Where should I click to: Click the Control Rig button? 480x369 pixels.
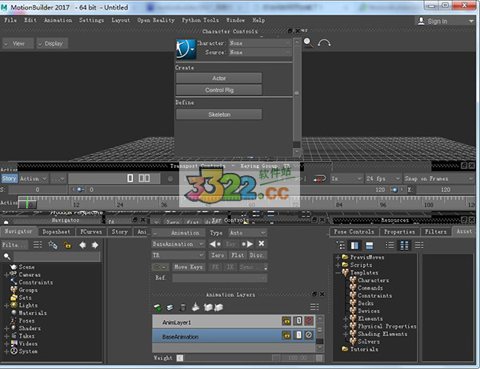coord(218,90)
